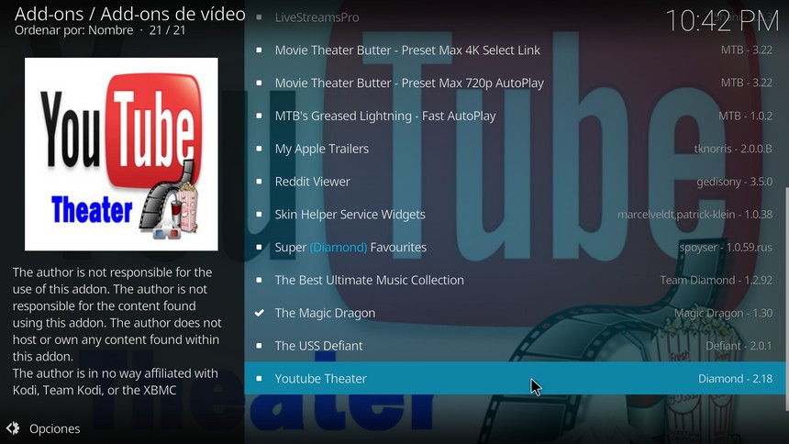The height and width of the screenshot is (444, 789).
Task: Click the bullet icon beside My Apple Trailers
Action: coord(259,149)
